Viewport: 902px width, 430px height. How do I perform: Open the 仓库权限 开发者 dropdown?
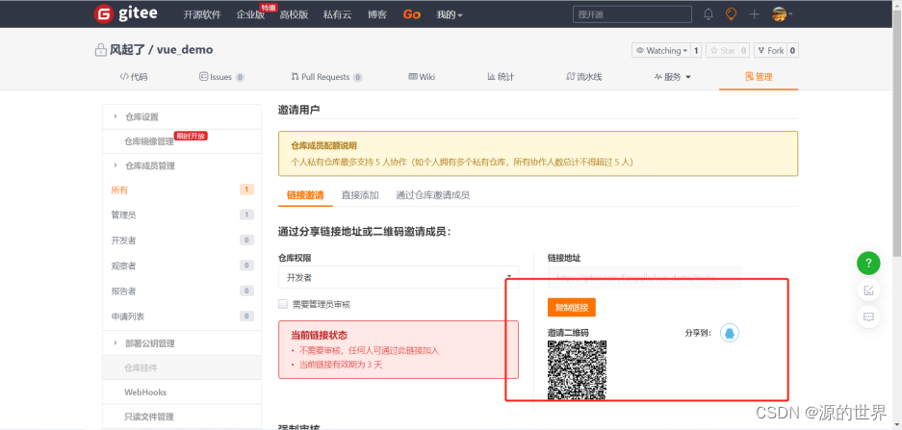(x=399, y=277)
